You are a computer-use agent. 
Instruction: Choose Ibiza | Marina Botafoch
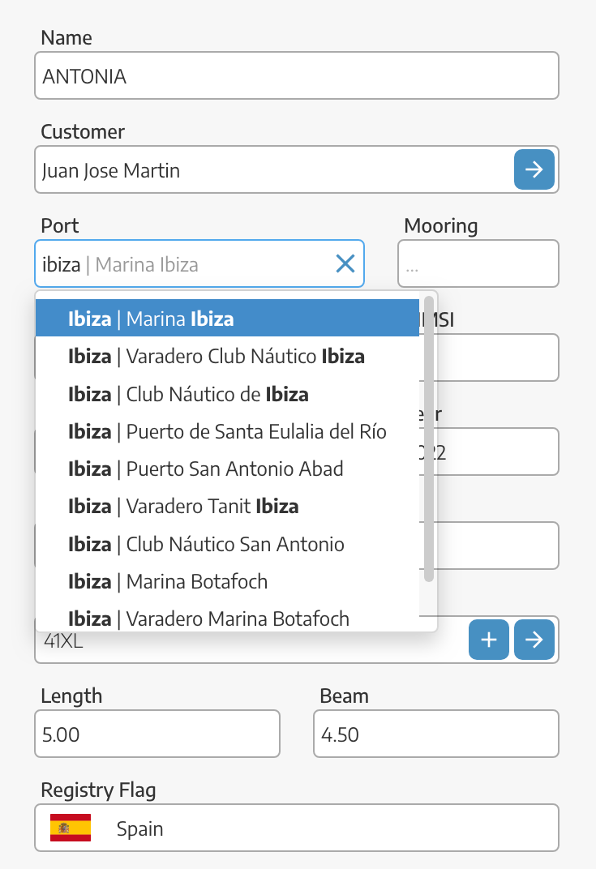tap(227, 581)
